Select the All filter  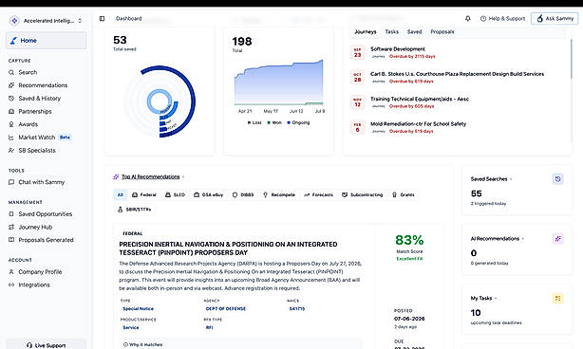120,194
